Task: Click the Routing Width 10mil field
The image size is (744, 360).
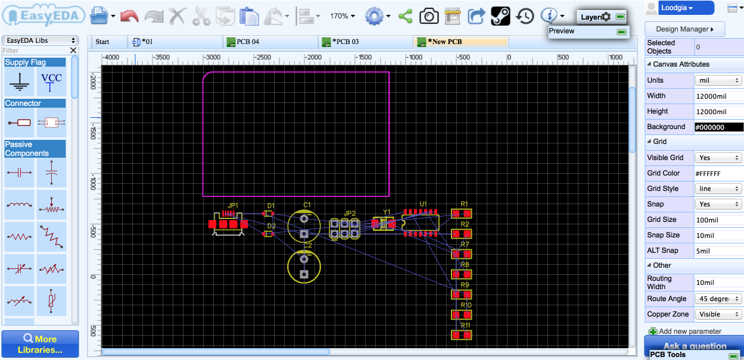Action: 719,283
